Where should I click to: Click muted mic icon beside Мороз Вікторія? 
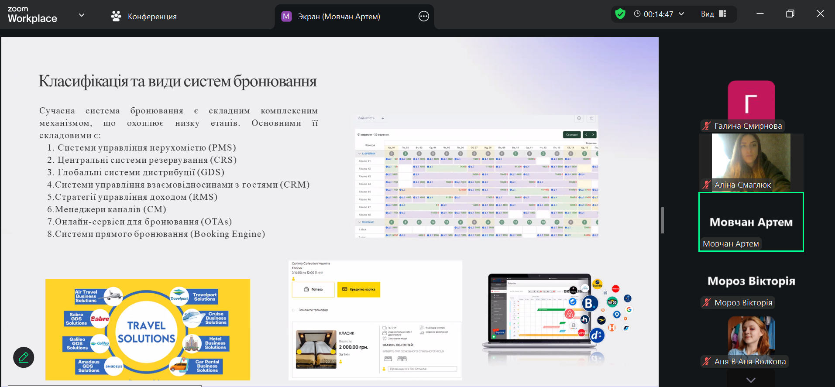[707, 303]
